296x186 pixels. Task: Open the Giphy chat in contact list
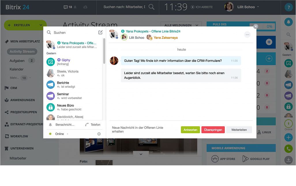coord(74,62)
